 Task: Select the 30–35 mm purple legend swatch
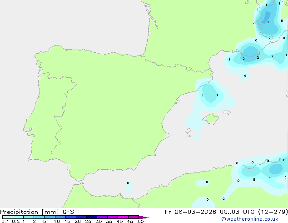click(102, 217)
